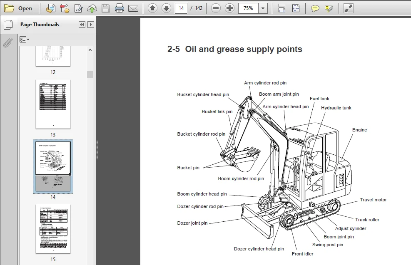The image size is (411, 265).
Task: Send file by email envelope icon
Action: coord(133,8)
